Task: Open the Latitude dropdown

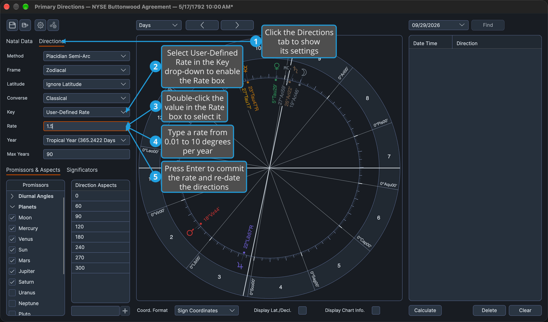Action: pos(87,84)
